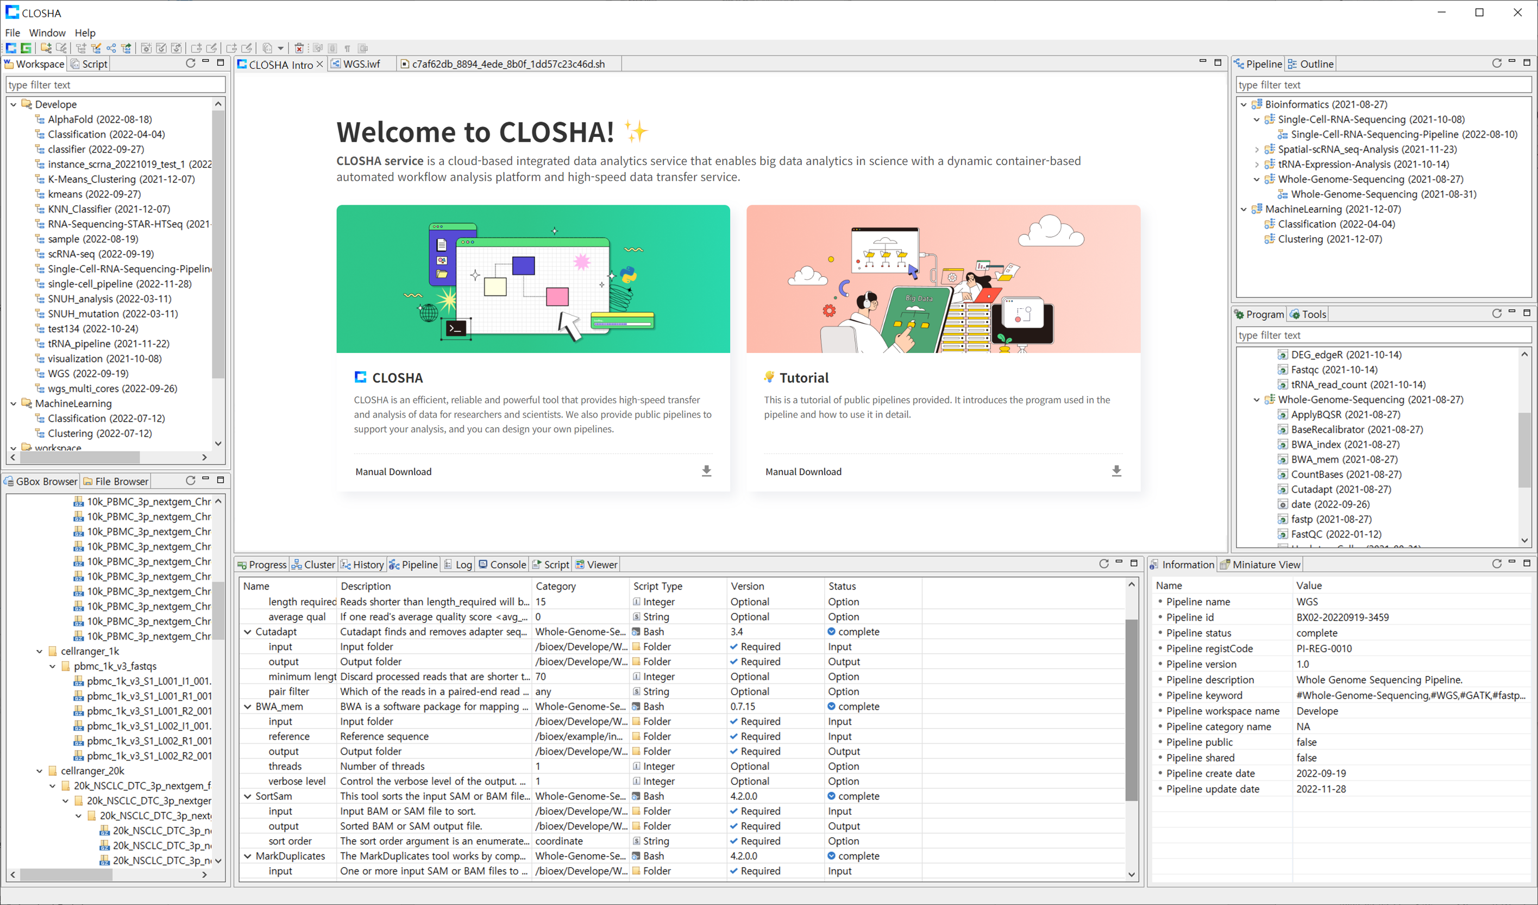
Task: Click the green GBox toolbar icon
Action: point(26,48)
